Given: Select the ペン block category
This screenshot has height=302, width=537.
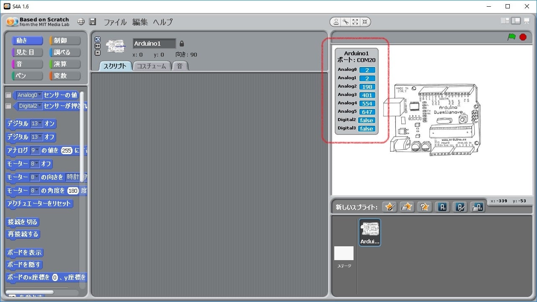Looking at the screenshot, I should [x=27, y=76].
